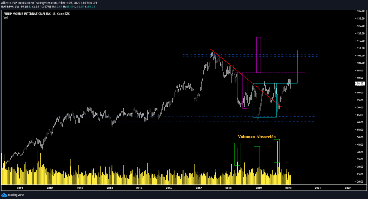Click the 2012 year label on time axis
The image size is (368, 199).
pyautogui.click(x=50, y=188)
